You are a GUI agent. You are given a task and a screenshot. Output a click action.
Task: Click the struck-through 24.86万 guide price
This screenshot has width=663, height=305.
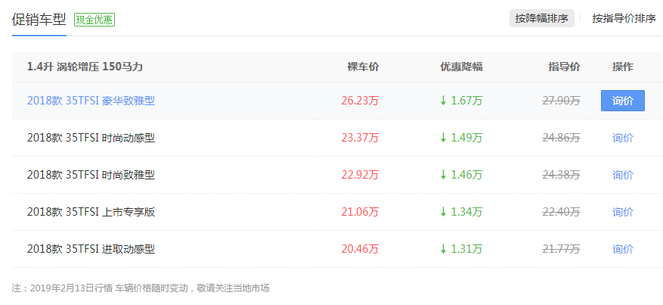tap(561, 138)
